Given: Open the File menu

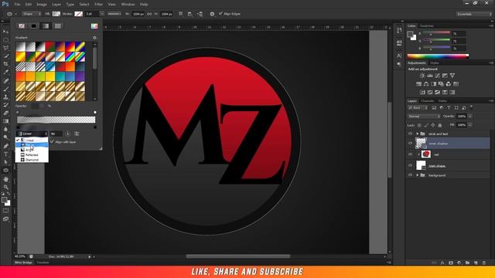Looking at the screenshot, I should [x=17, y=5].
